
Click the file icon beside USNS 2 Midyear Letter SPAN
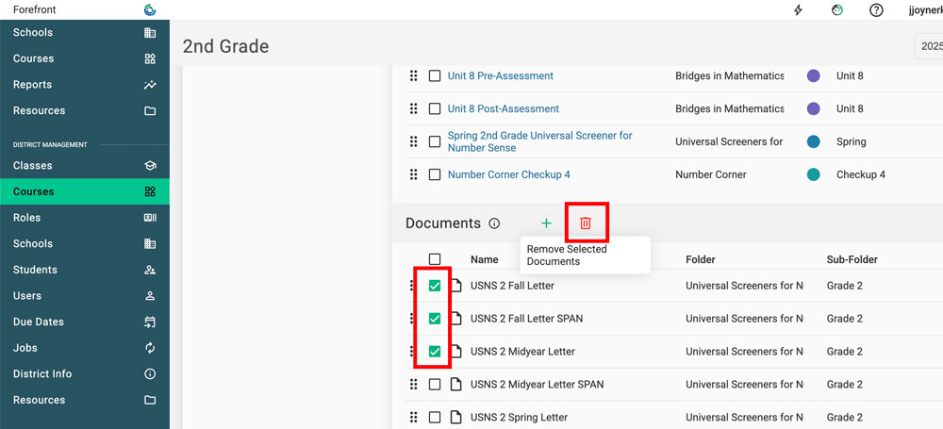(455, 384)
